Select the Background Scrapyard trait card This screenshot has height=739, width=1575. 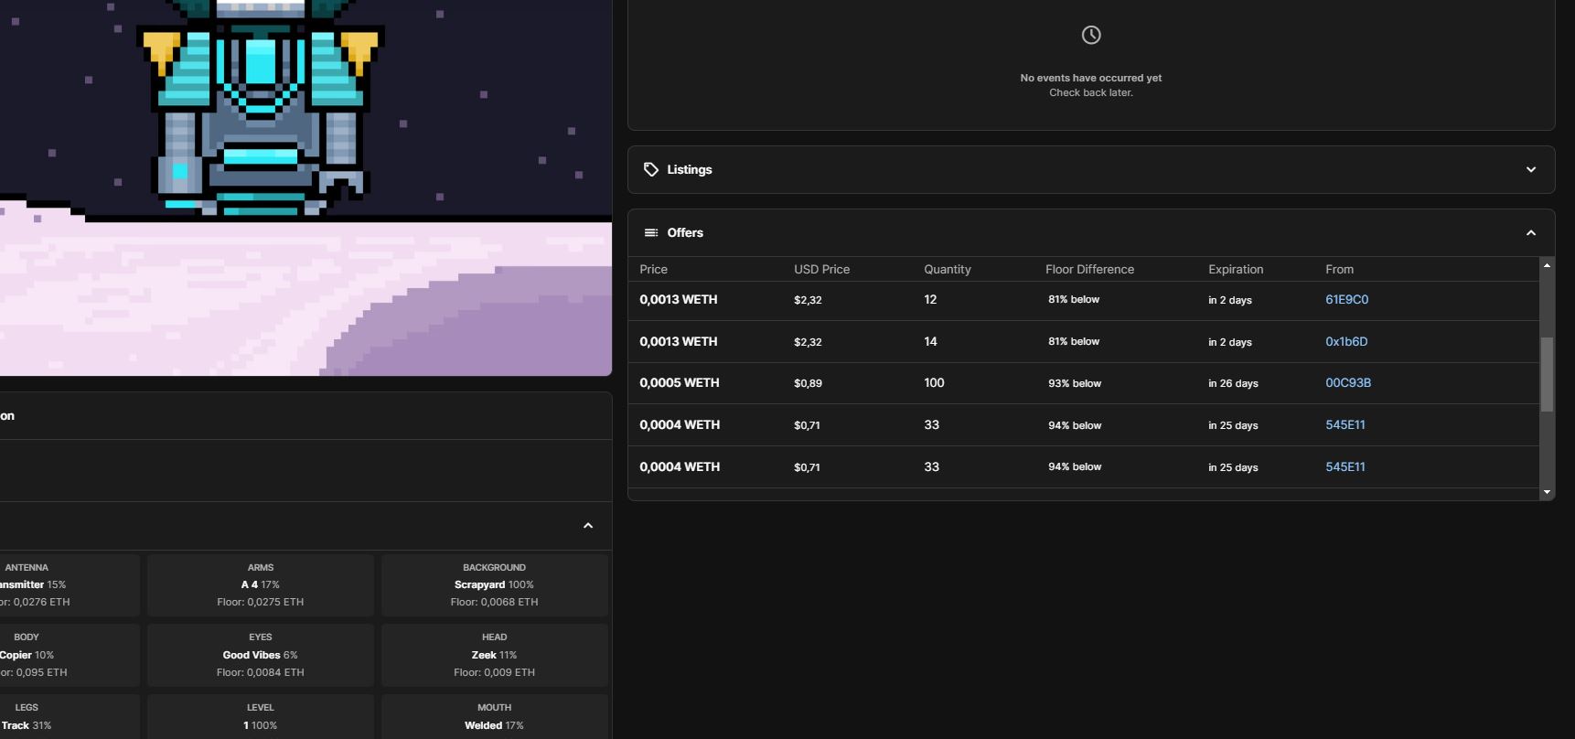(494, 584)
